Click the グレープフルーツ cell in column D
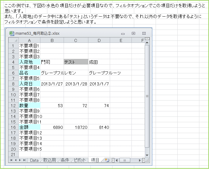 [99, 73]
